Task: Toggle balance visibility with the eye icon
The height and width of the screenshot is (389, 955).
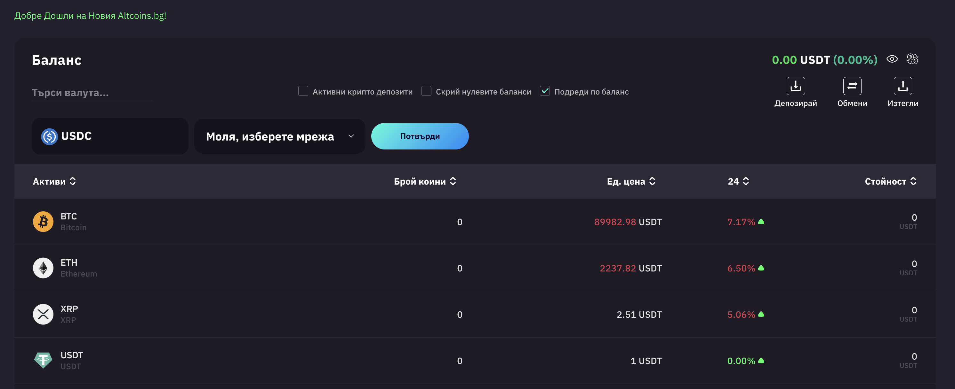Action: click(x=892, y=59)
